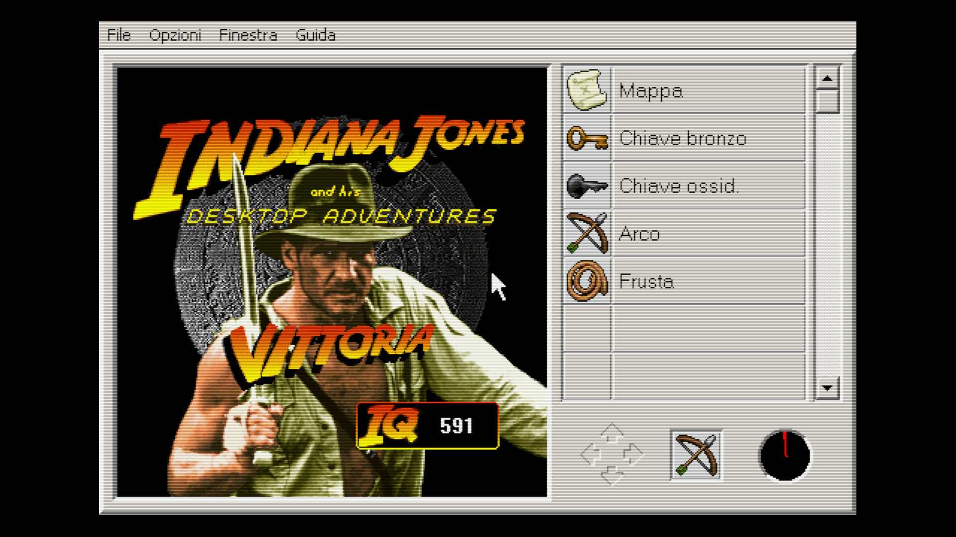The image size is (956, 537).
Task: Select the Arco bow icon in inventory
Action: 588,234
